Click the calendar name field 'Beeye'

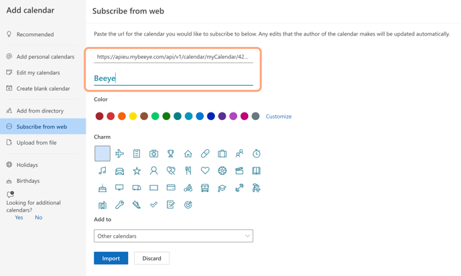173,78
